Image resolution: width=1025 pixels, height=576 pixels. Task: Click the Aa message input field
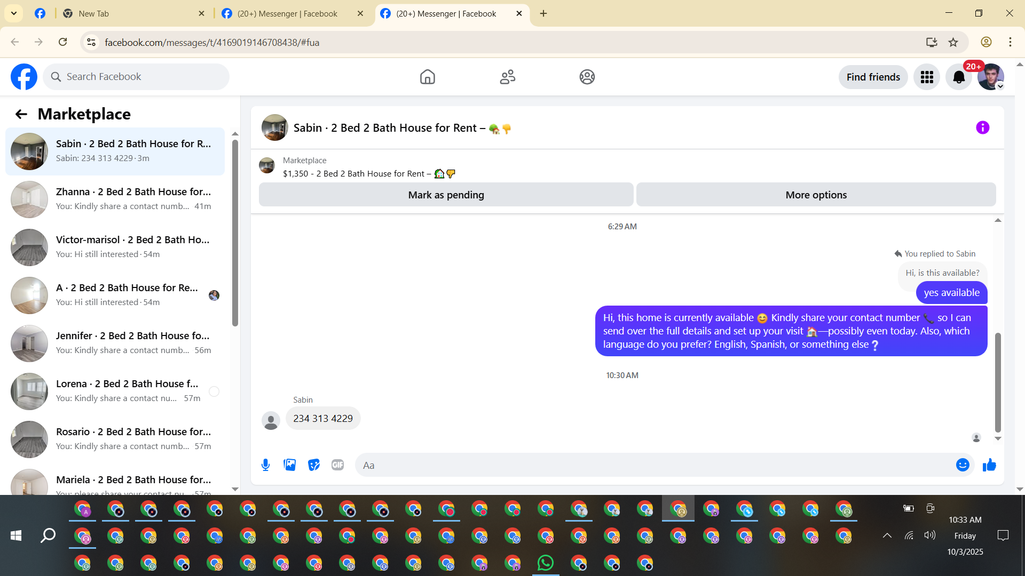coord(657,465)
